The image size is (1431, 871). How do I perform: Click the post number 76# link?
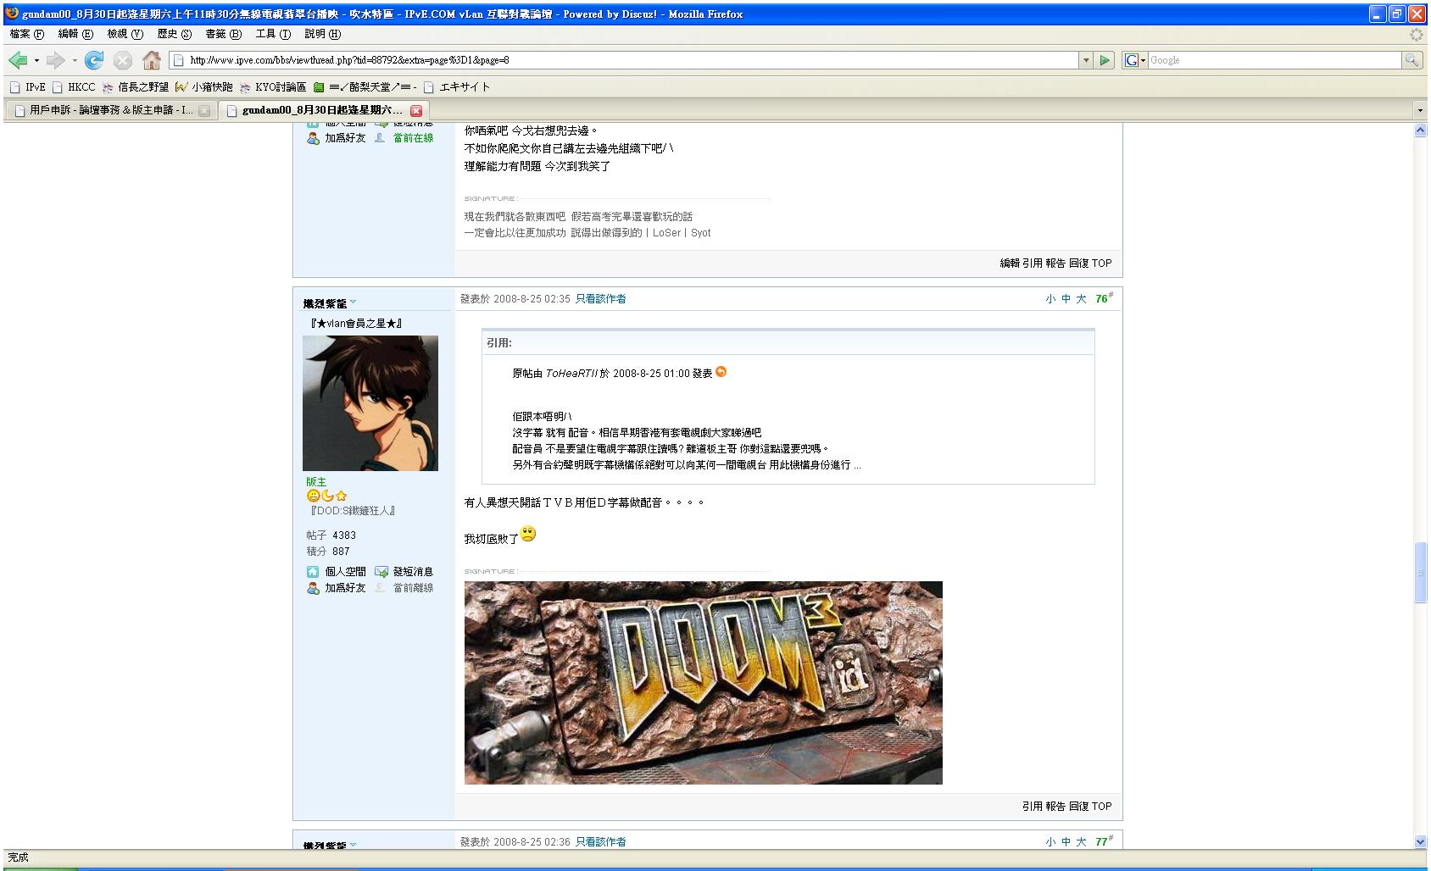click(x=1104, y=298)
